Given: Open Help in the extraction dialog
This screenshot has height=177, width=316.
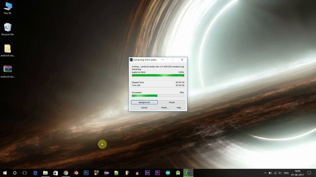Looking at the screenshot, I should (x=179, y=108).
